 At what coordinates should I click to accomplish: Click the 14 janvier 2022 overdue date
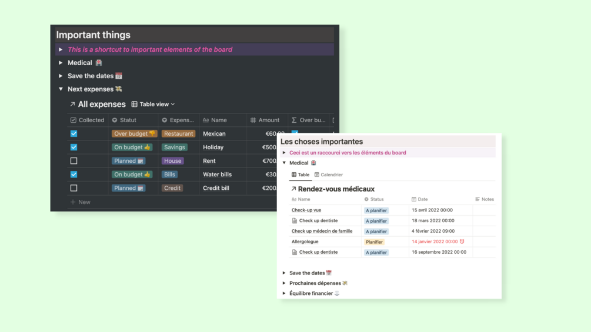(x=435, y=242)
